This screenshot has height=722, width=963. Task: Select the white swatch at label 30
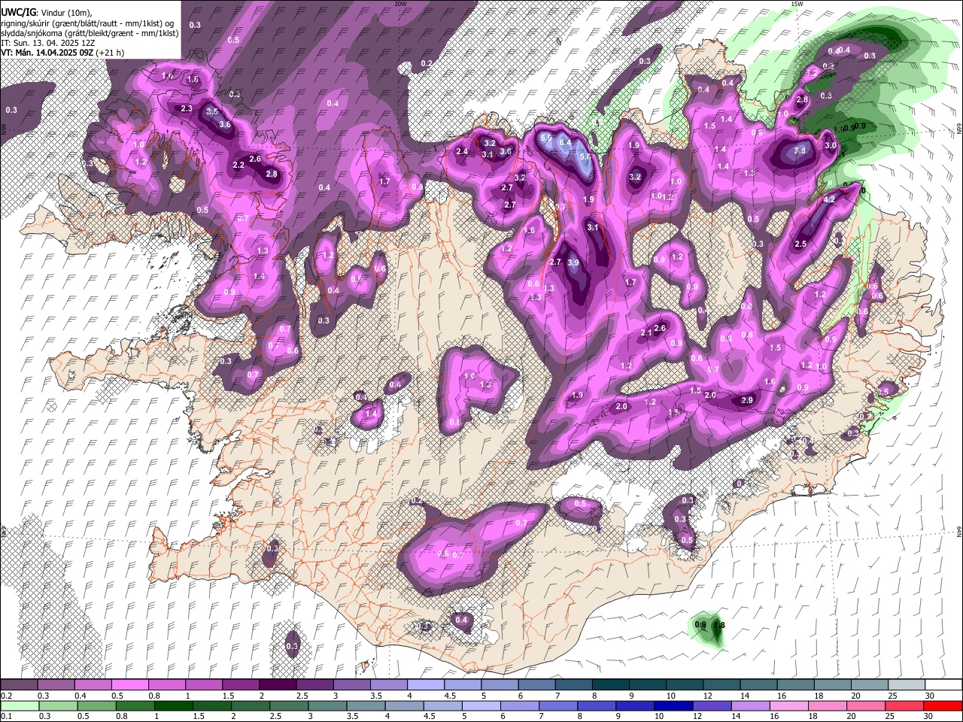tap(943, 685)
